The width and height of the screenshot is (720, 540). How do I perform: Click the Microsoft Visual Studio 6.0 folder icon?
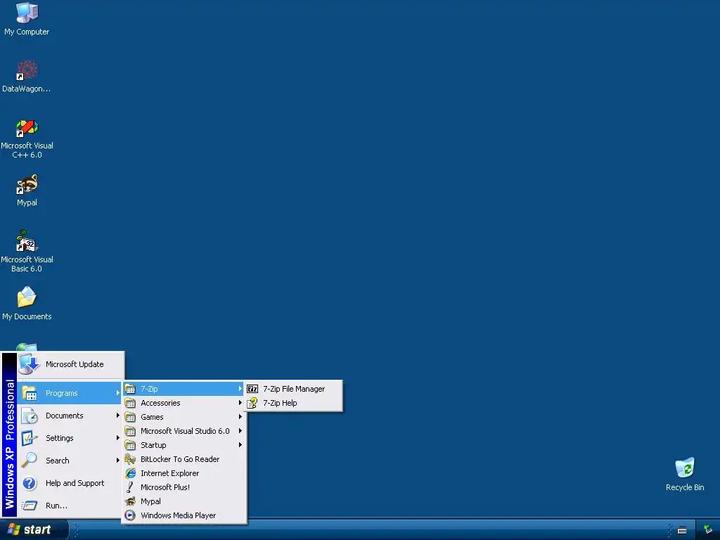[130, 431]
